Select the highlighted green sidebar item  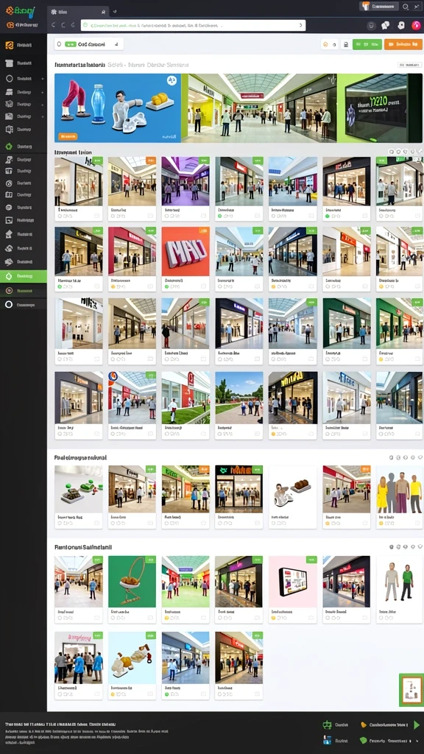(x=23, y=276)
